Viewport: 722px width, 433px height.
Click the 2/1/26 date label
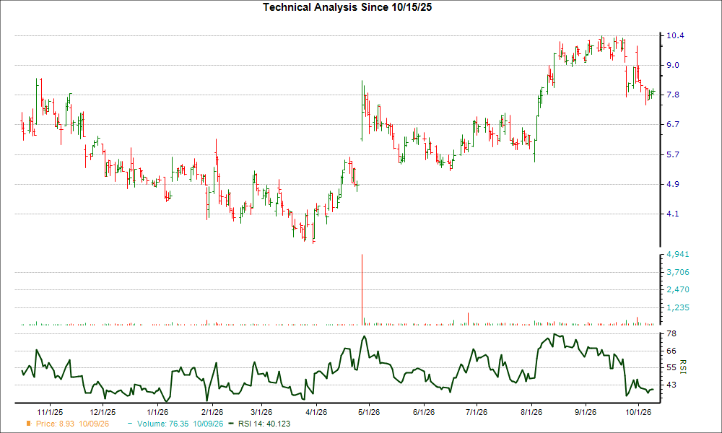[212, 412]
